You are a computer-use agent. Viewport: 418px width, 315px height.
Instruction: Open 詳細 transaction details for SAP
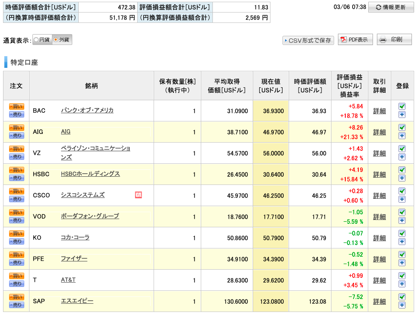click(x=379, y=302)
